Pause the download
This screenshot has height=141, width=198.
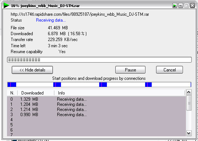[x=130, y=70]
